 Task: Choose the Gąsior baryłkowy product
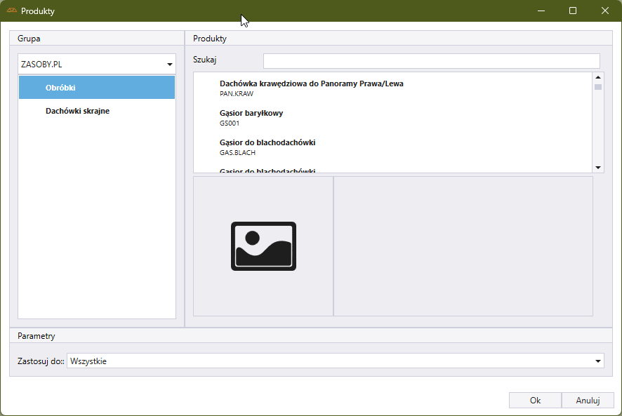pyautogui.click(x=251, y=117)
